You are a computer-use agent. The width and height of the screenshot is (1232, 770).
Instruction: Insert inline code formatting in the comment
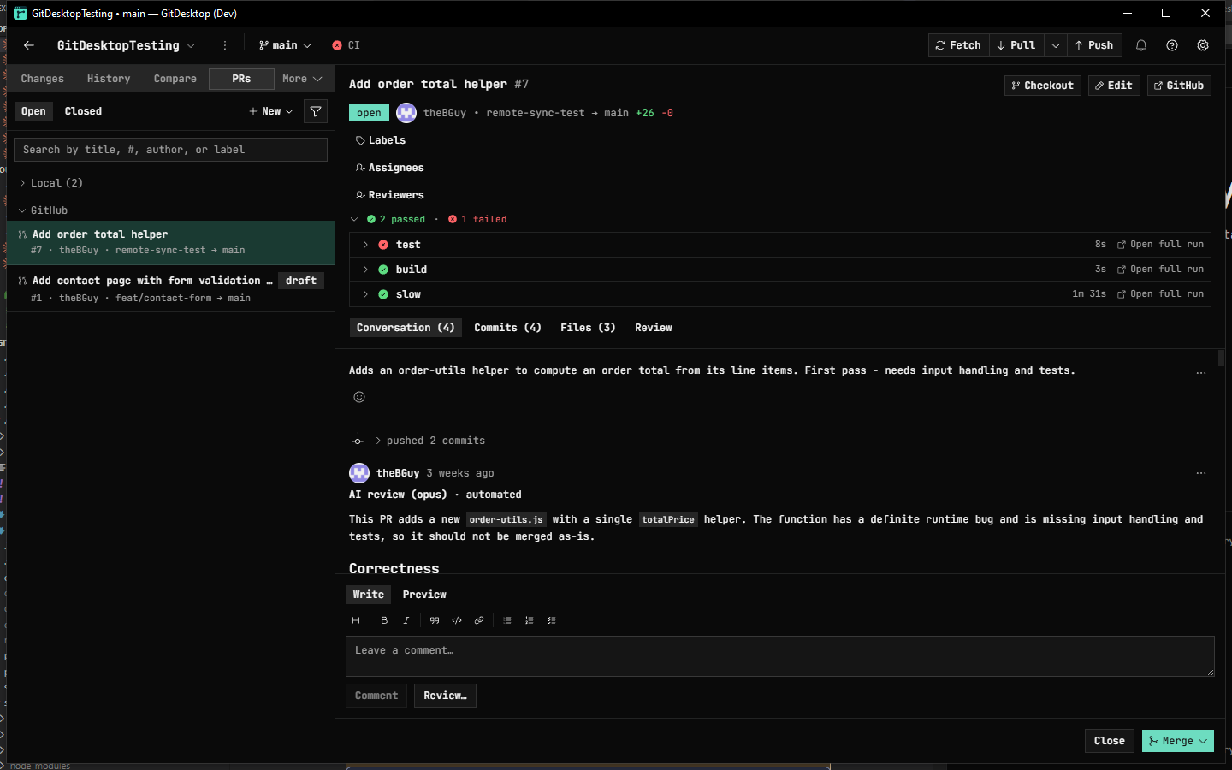point(457,620)
